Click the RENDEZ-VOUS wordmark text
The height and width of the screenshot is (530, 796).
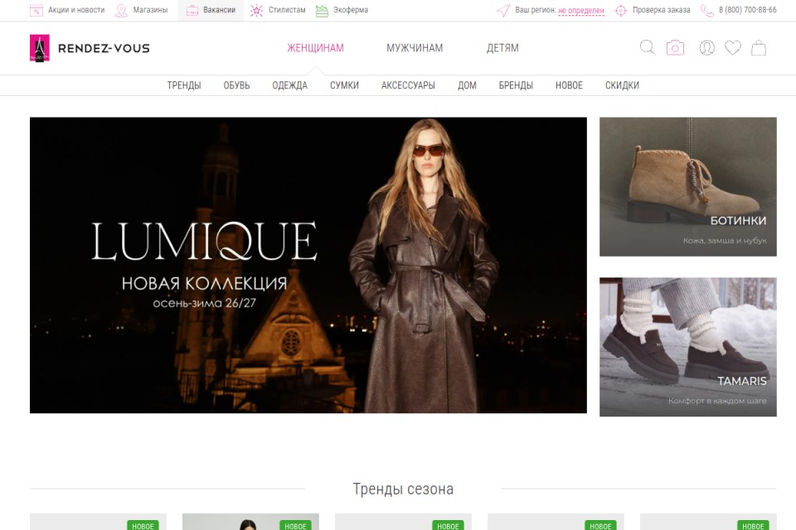click(104, 48)
